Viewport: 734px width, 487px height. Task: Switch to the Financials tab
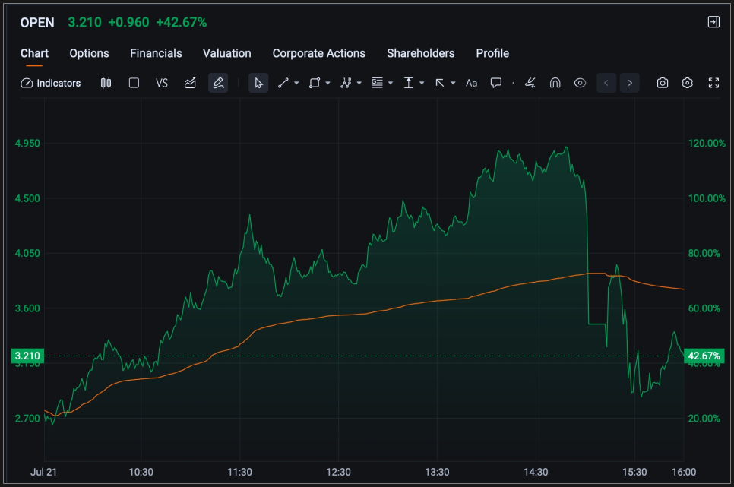(156, 53)
